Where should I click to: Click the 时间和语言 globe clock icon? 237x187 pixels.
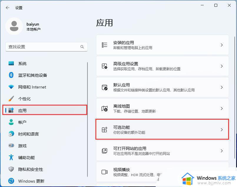pos(11,134)
